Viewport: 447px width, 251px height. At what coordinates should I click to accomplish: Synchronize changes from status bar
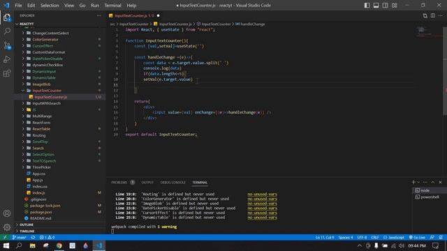pos(33,237)
